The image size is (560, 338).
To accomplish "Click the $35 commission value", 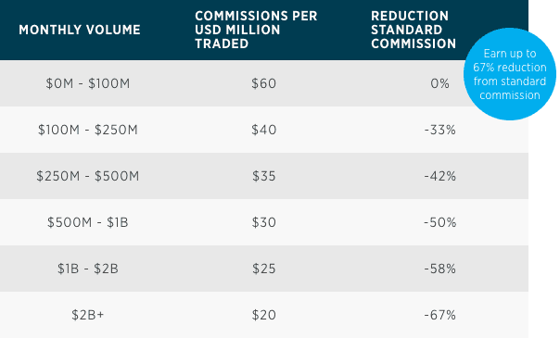I will tap(263, 176).
